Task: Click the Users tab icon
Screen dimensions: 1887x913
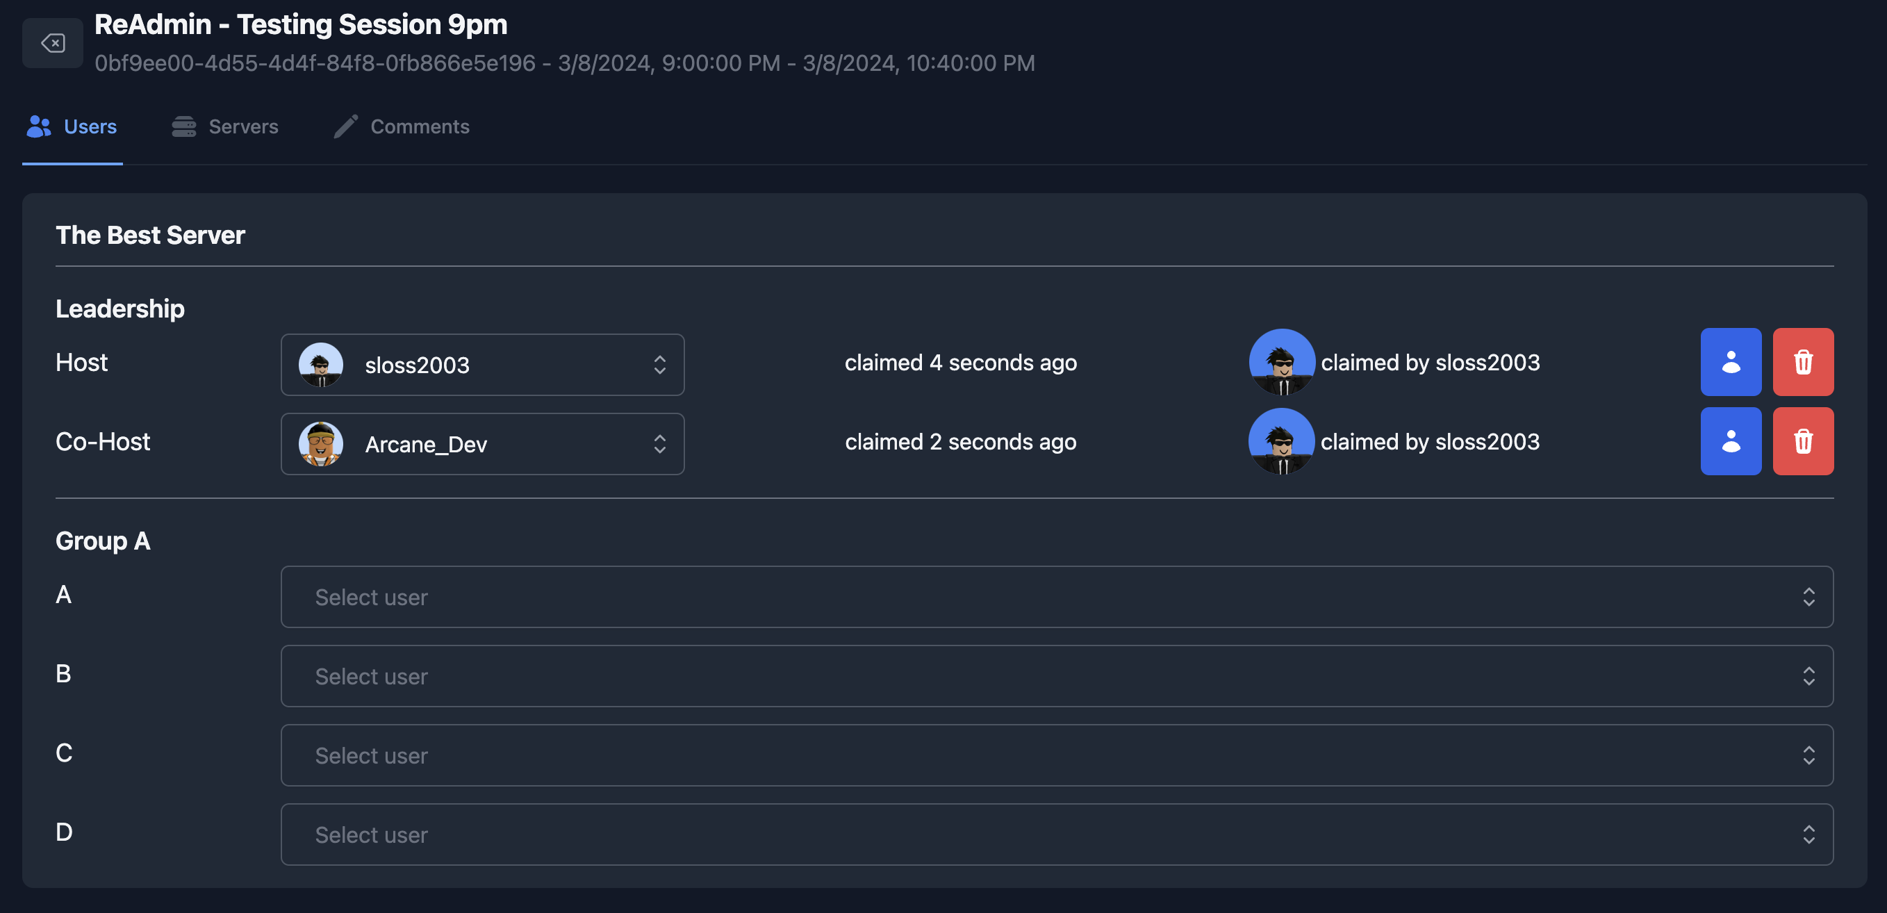Action: [39, 126]
